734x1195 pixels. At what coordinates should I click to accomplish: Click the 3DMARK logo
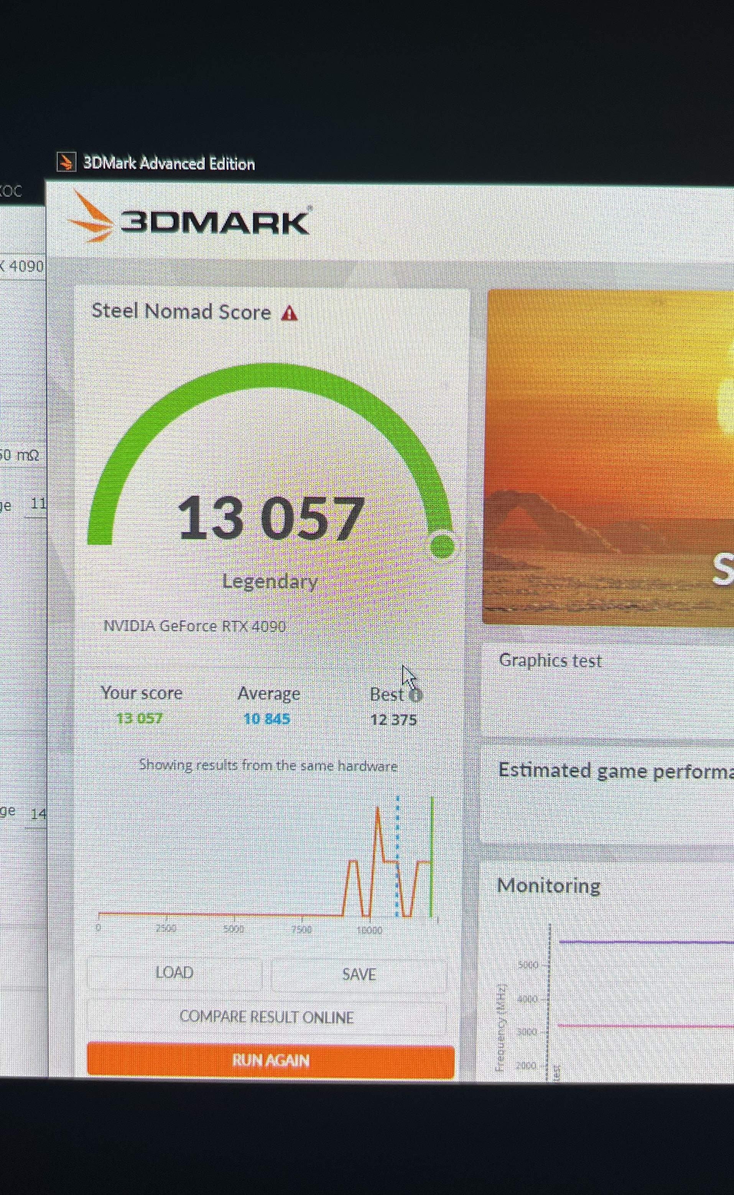[x=189, y=217]
